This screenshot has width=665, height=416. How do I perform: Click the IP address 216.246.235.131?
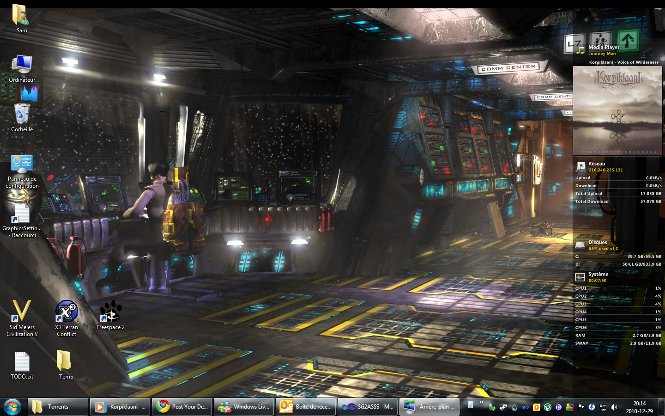point(605,170)
